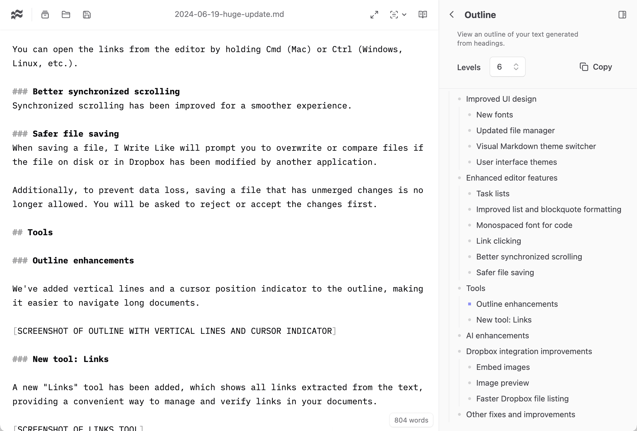Click the save file icon
The width and height of the screenshot is (637, 431).
pyautogui.click(x=87, y=14)
